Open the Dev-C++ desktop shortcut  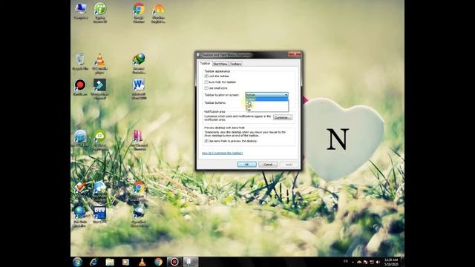click(x=99, y=215)
